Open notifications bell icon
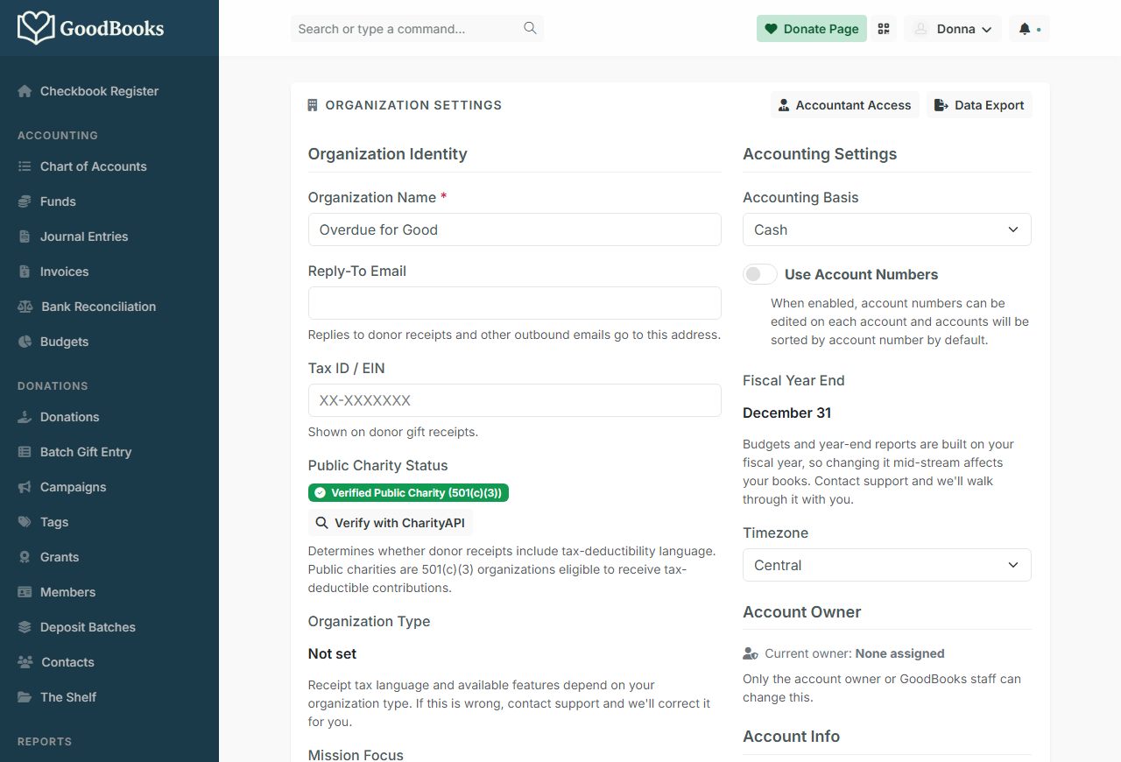This screenshot has height=762, width=1121. [1025, 29]
